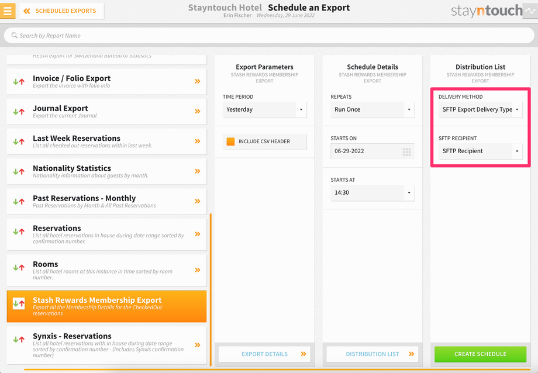Click the activity pulse icon at top right
This screenshot has width=538, height=373.
(530, 11)
